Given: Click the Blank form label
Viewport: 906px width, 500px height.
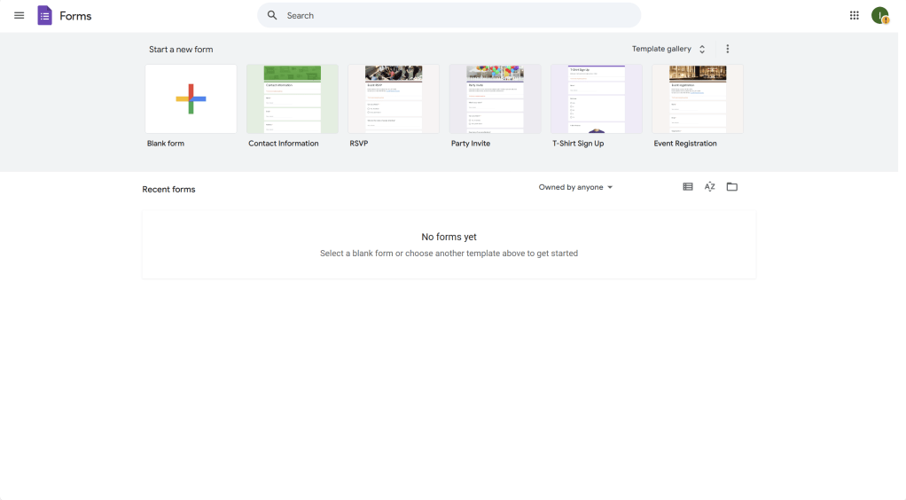Looking at the screenshot, I should [166, 144].
